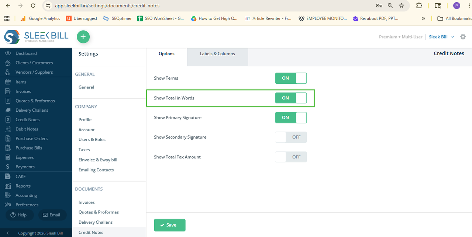Click the green plus create button
This screenshot has height=237, width=472.
[83, 37]
